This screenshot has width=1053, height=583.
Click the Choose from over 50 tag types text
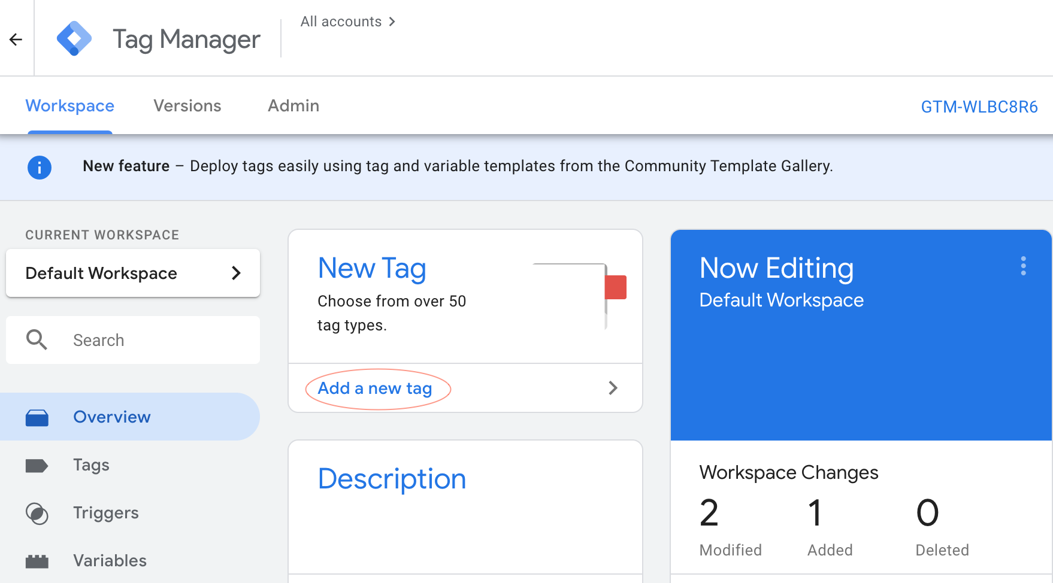tap(392, 313)
